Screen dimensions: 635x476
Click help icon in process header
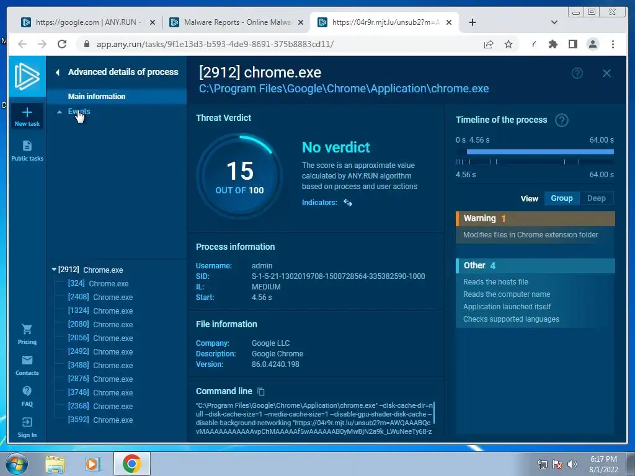577,73
